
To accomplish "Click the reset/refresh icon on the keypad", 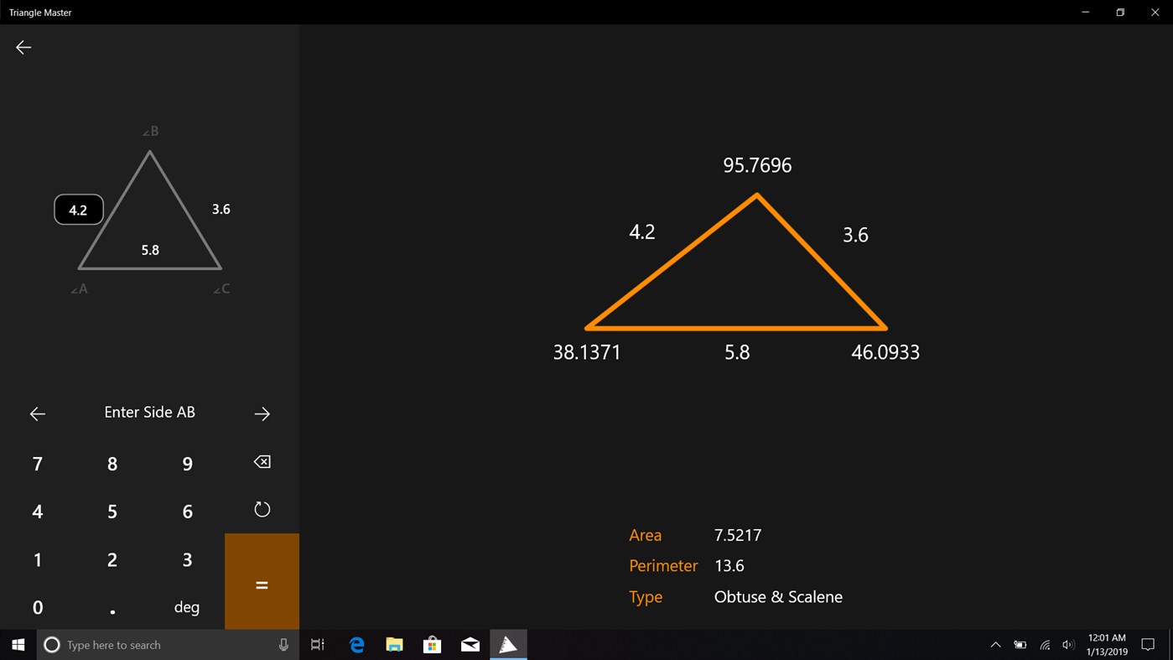I will pyautogui.click(x=261, y=509).
